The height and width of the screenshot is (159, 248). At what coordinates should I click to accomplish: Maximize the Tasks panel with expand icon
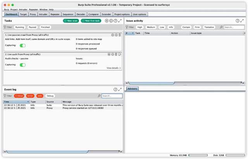pos(120,21)
